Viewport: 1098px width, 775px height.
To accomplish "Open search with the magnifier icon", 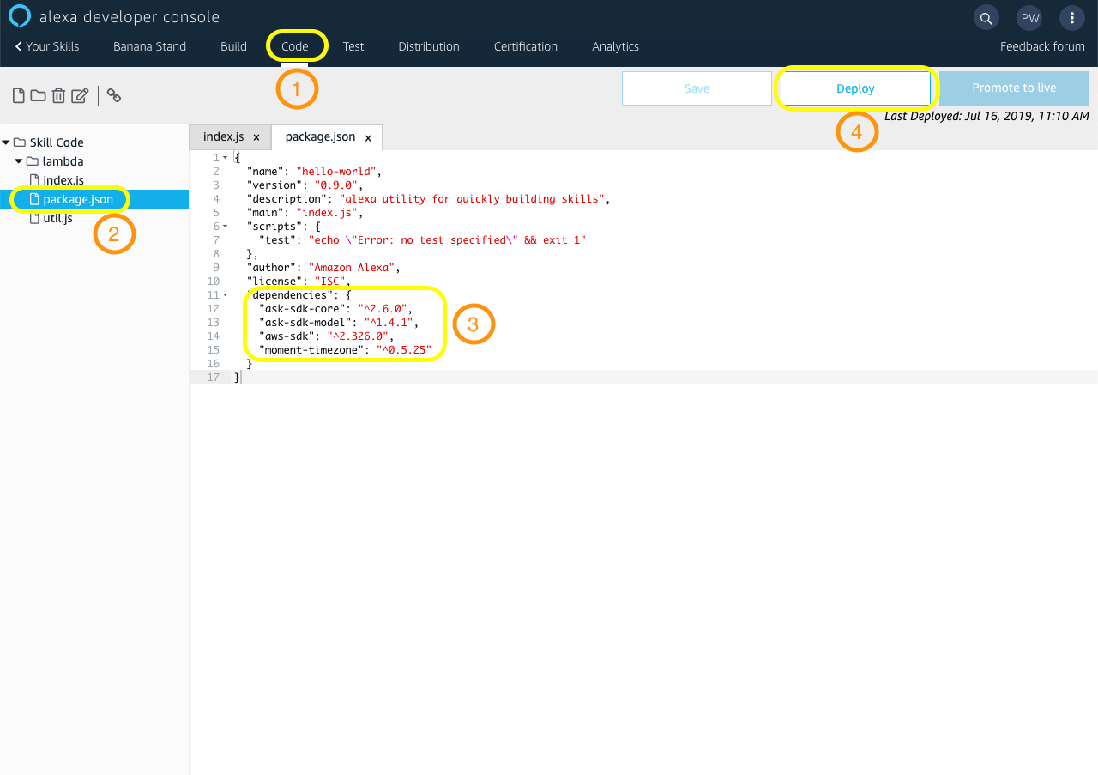I will (986, 17).
